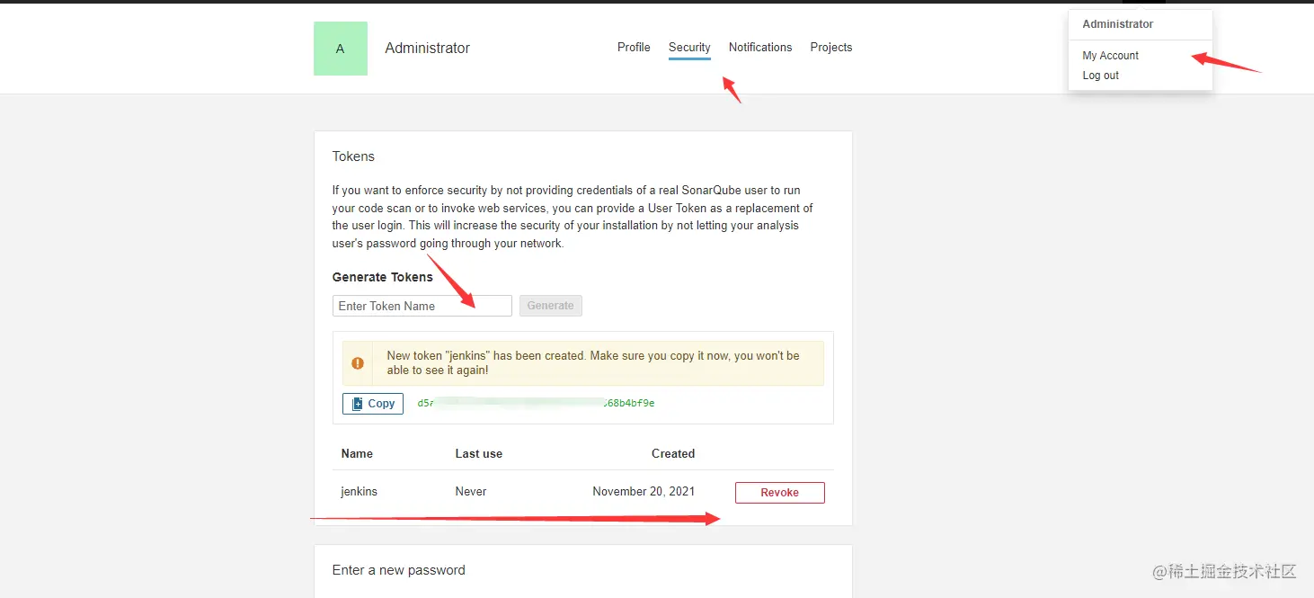Click the orange warning icon in the token alert
The width and height of the screenshot is (1314, 598).
point(358,363)
